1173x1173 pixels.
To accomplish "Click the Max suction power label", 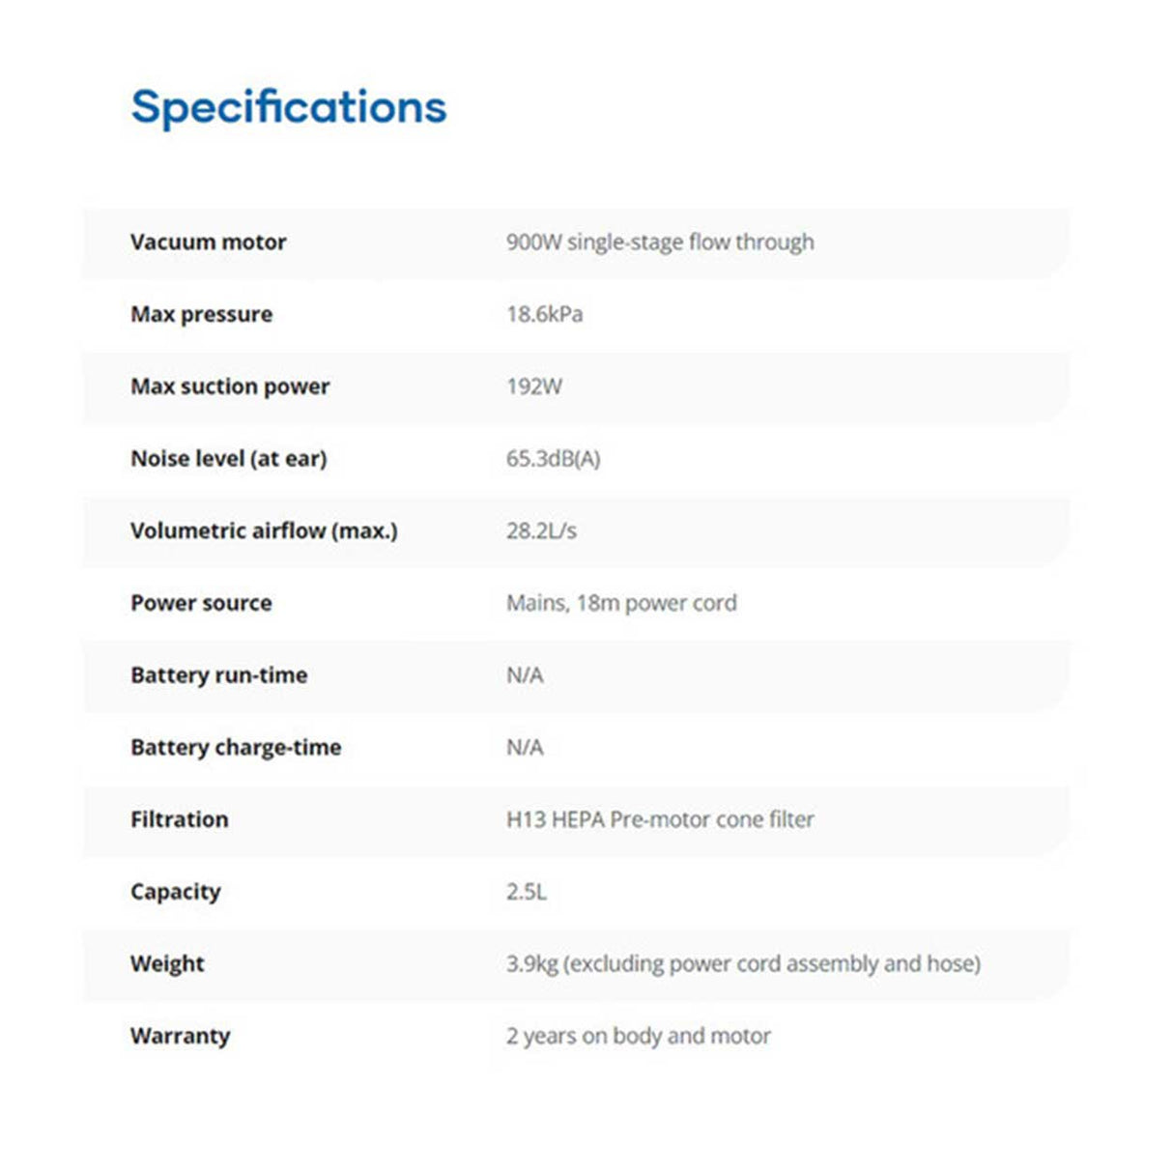I will click(x=230, y=386).
